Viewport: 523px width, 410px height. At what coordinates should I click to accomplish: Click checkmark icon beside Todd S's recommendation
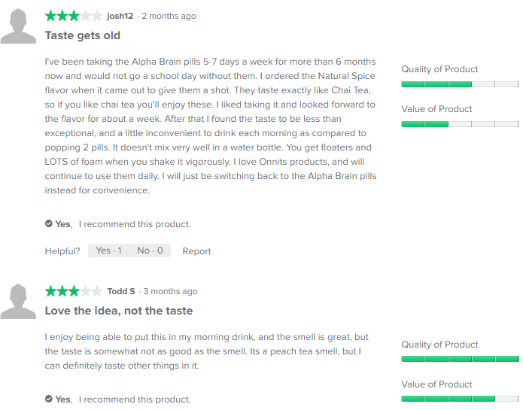pyautogui.click(x=49, y=399)
